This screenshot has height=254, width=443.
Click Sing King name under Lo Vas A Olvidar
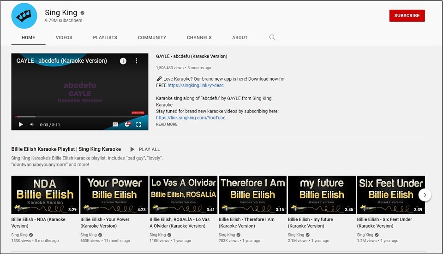pos(158,235)
